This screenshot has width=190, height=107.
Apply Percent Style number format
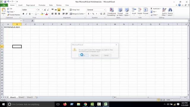click(x=93, y=14)
